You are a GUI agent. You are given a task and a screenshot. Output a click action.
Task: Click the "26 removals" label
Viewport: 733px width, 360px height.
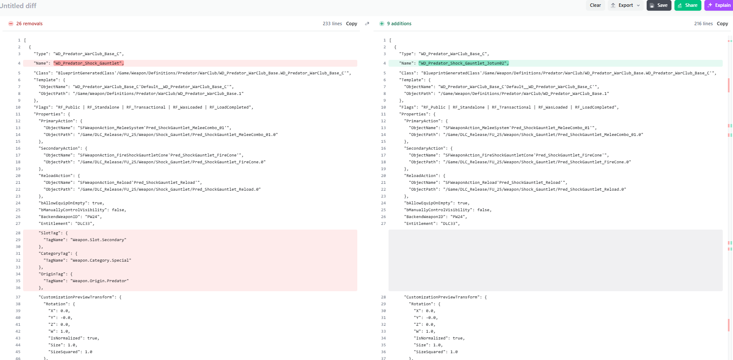click(x=29, y=24)
